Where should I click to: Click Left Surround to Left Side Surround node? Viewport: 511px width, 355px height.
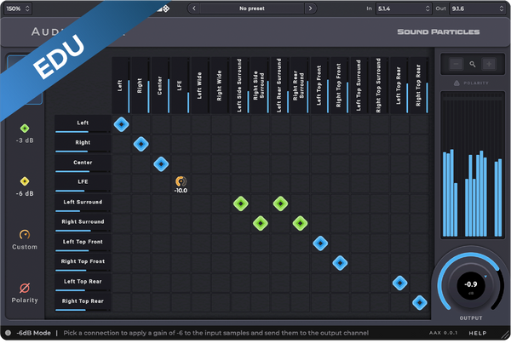[241, 203]
